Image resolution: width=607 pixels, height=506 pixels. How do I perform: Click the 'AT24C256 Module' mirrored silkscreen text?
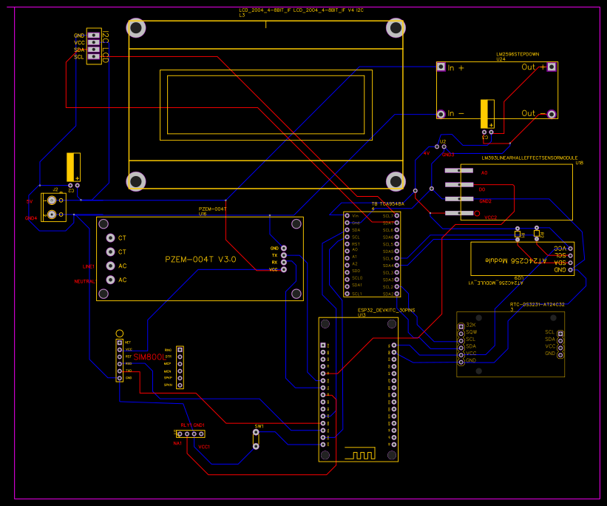pyautogui.click(x=515, y=260)
